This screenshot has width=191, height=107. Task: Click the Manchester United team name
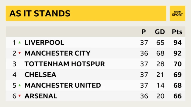click(x=63, y=85)
